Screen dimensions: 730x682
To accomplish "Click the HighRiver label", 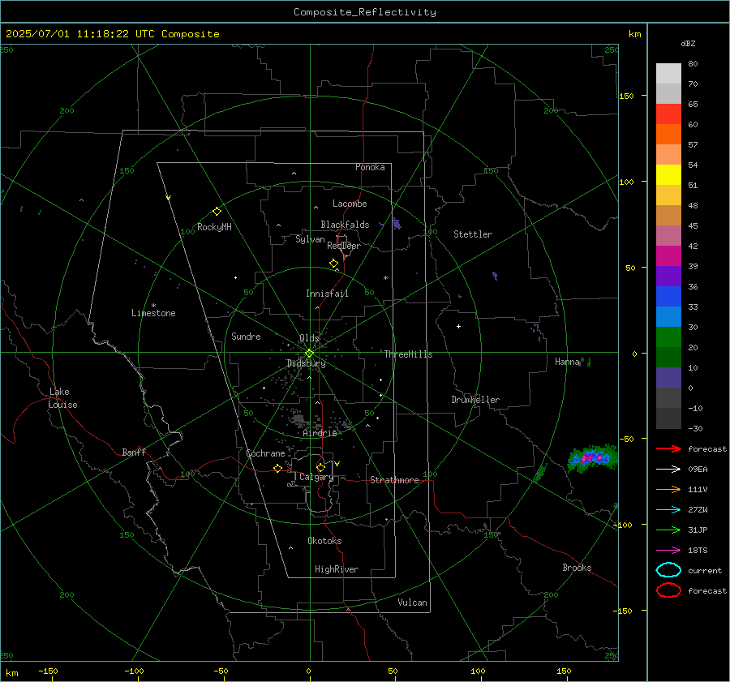I will tap(337, 569).
